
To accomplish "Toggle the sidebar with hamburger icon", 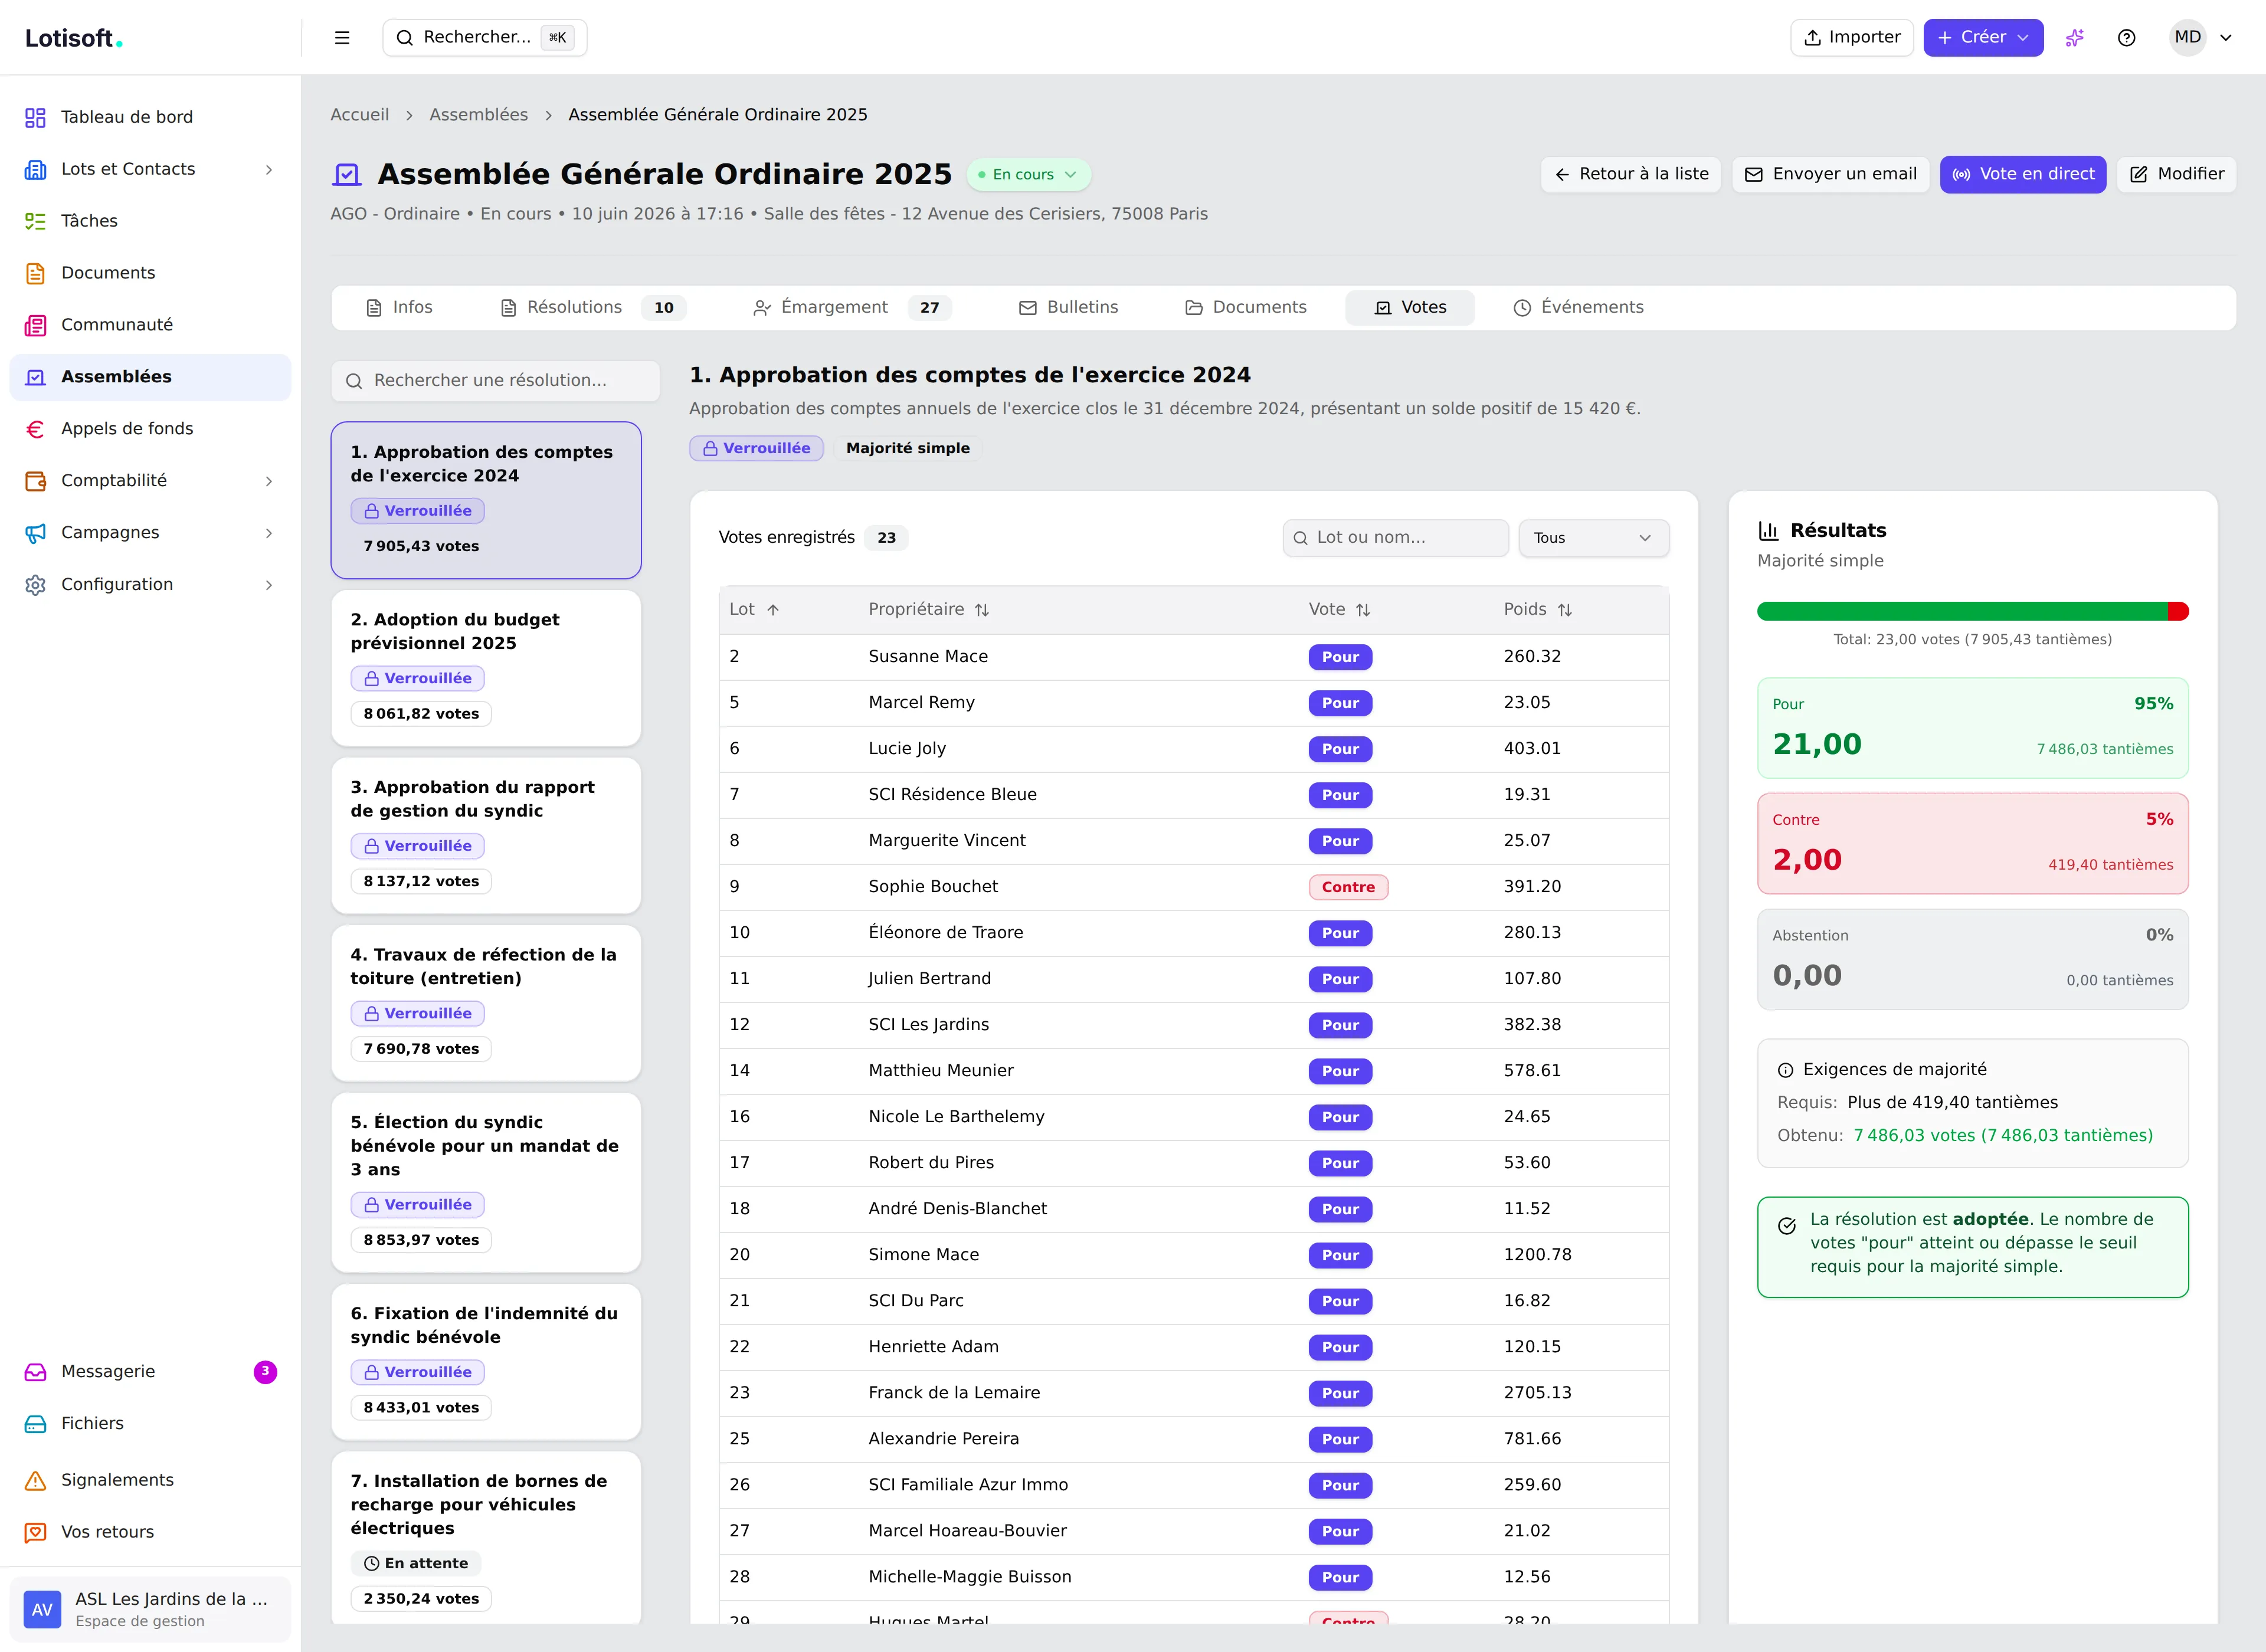I will (x=342, y=38).
